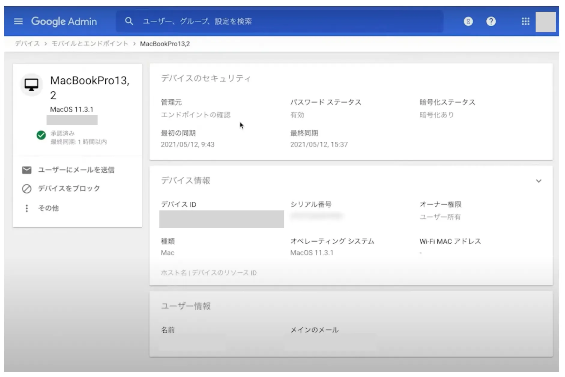This screenshot has height=377, width=565.
Task: Click the Google Admin logo
Action: (x=64, y=21)
